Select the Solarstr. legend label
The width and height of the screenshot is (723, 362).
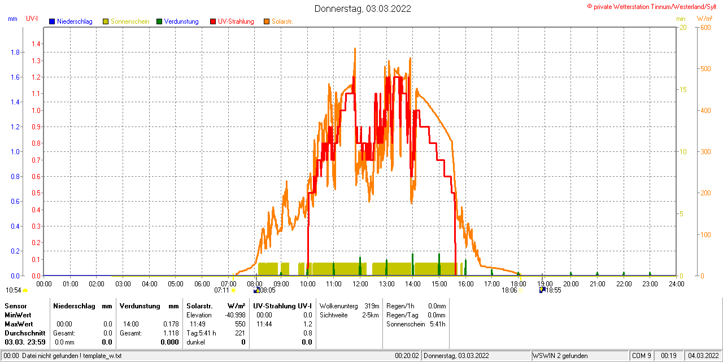282,21
